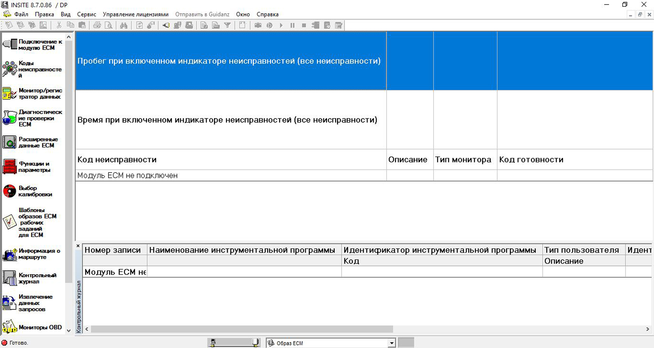
Task: Open Выбор калибровки from the sidebar
Action: (10, 191)
